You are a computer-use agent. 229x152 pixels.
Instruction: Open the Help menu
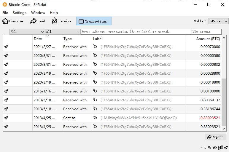[x=54, y=13]
